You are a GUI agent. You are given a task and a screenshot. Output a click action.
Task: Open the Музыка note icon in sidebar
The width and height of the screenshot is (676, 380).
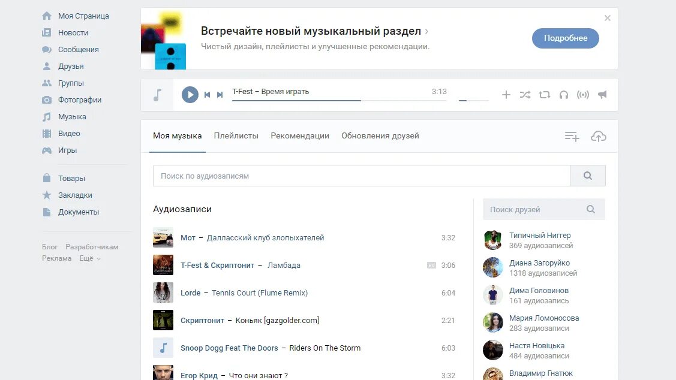pos(47,117)
